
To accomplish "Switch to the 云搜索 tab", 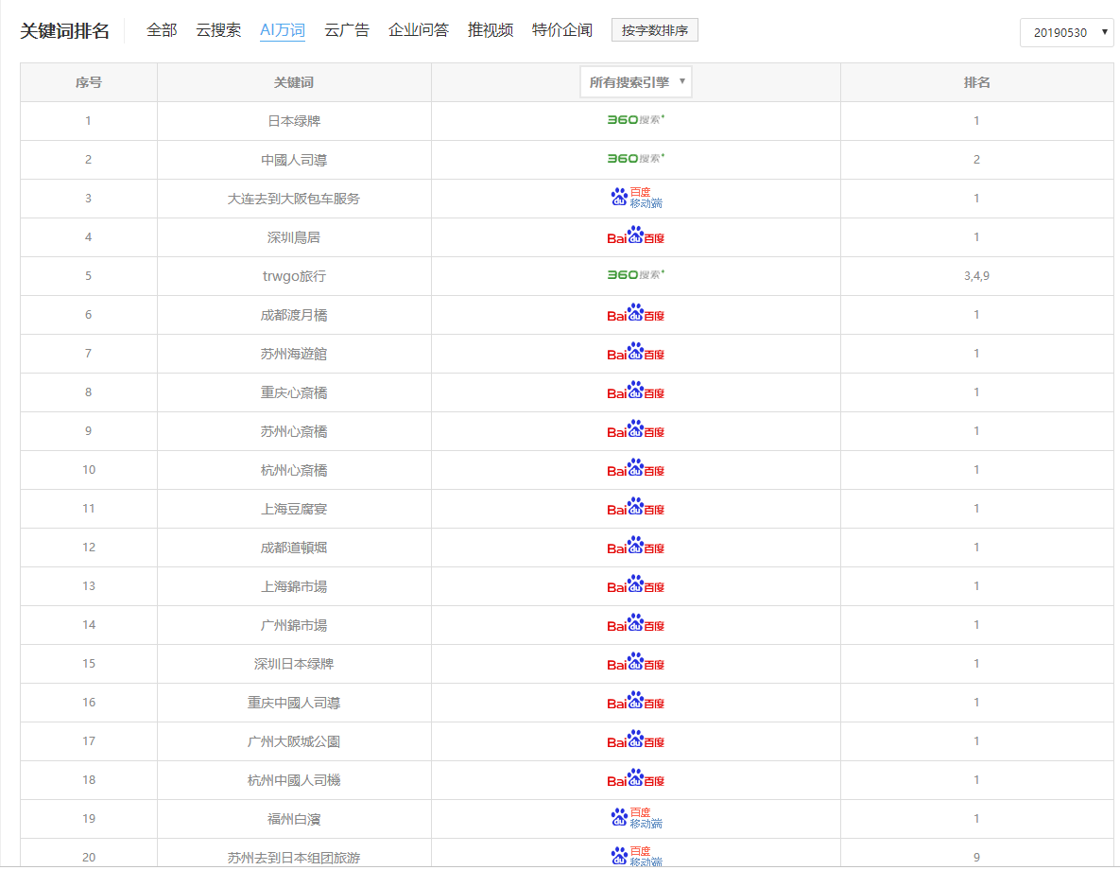I will (x=218, y=30).
